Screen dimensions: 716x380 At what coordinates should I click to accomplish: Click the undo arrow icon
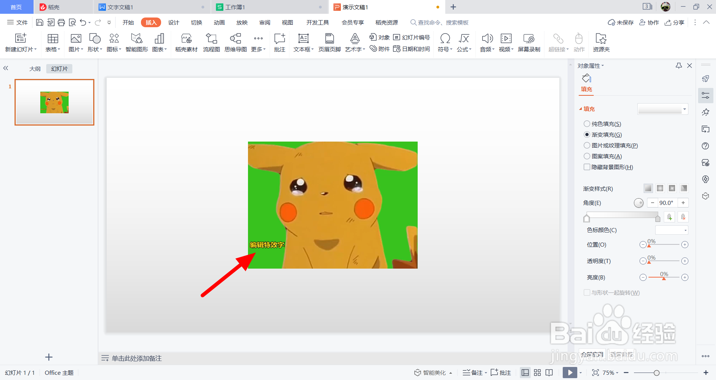click(x=83, y=22)
